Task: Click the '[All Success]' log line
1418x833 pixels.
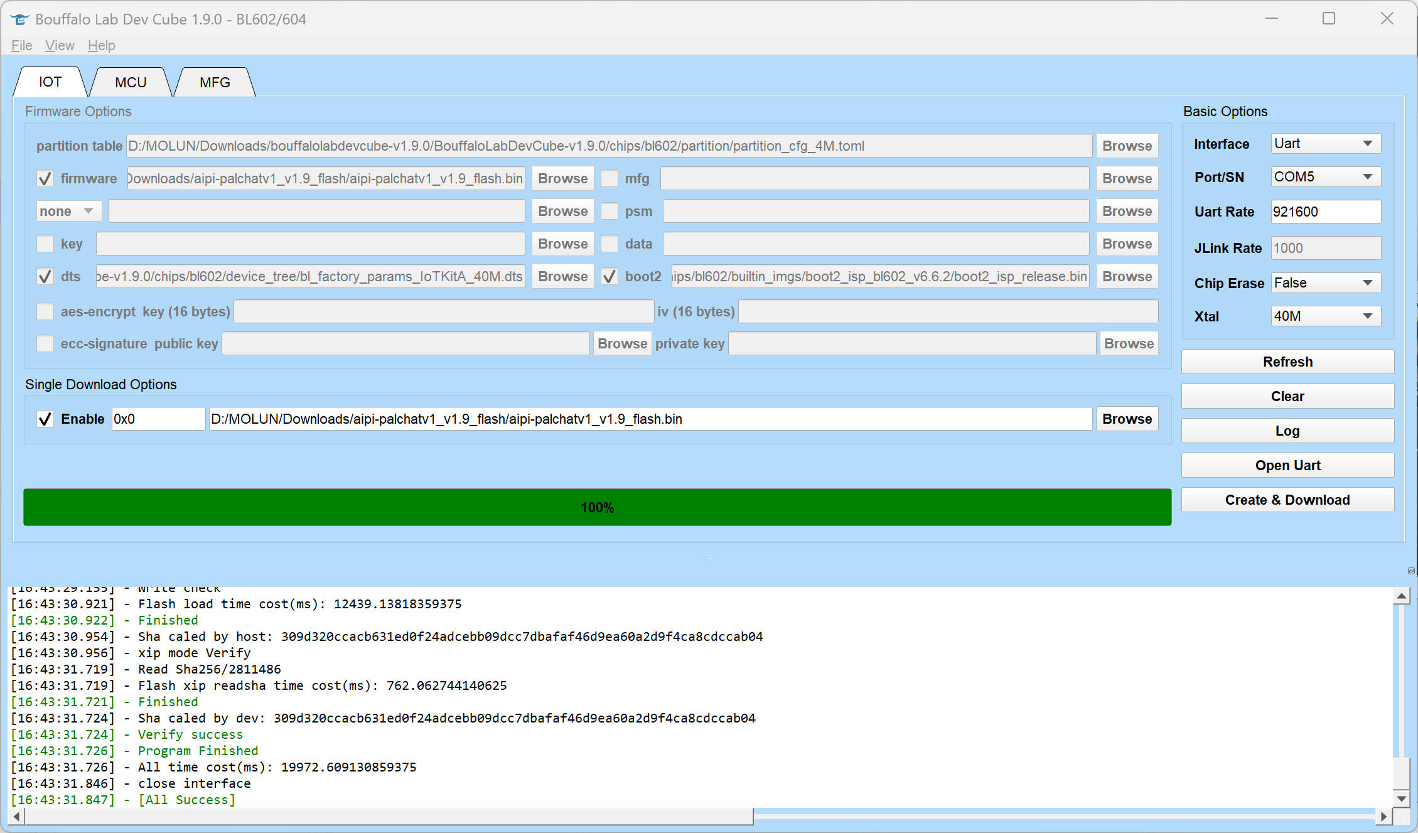Action: coord(123,800)
